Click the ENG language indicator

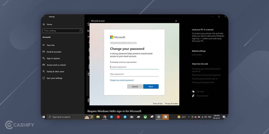tap(210, 117)
